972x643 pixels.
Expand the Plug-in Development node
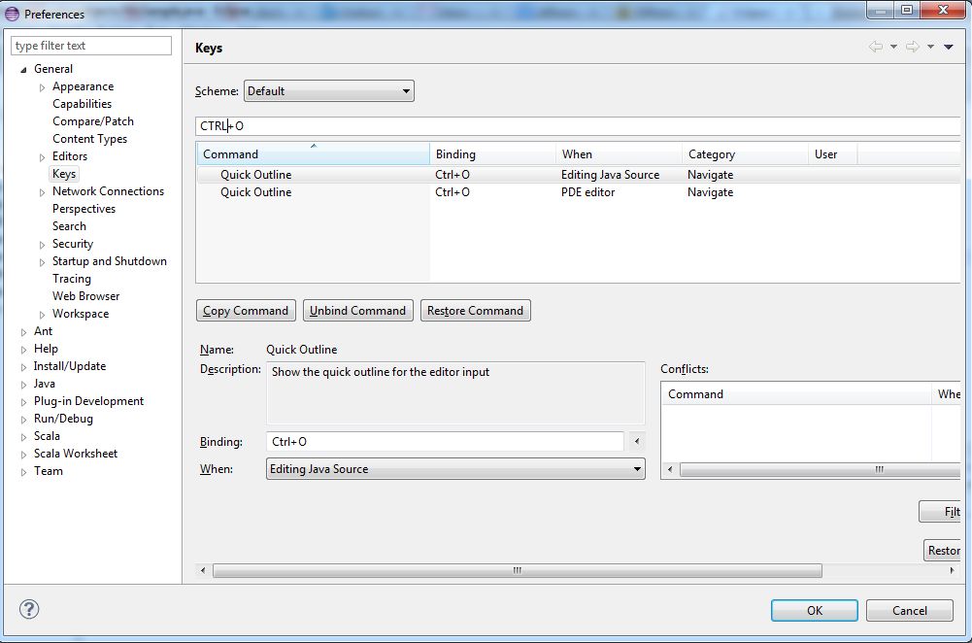tap(23, 402)
